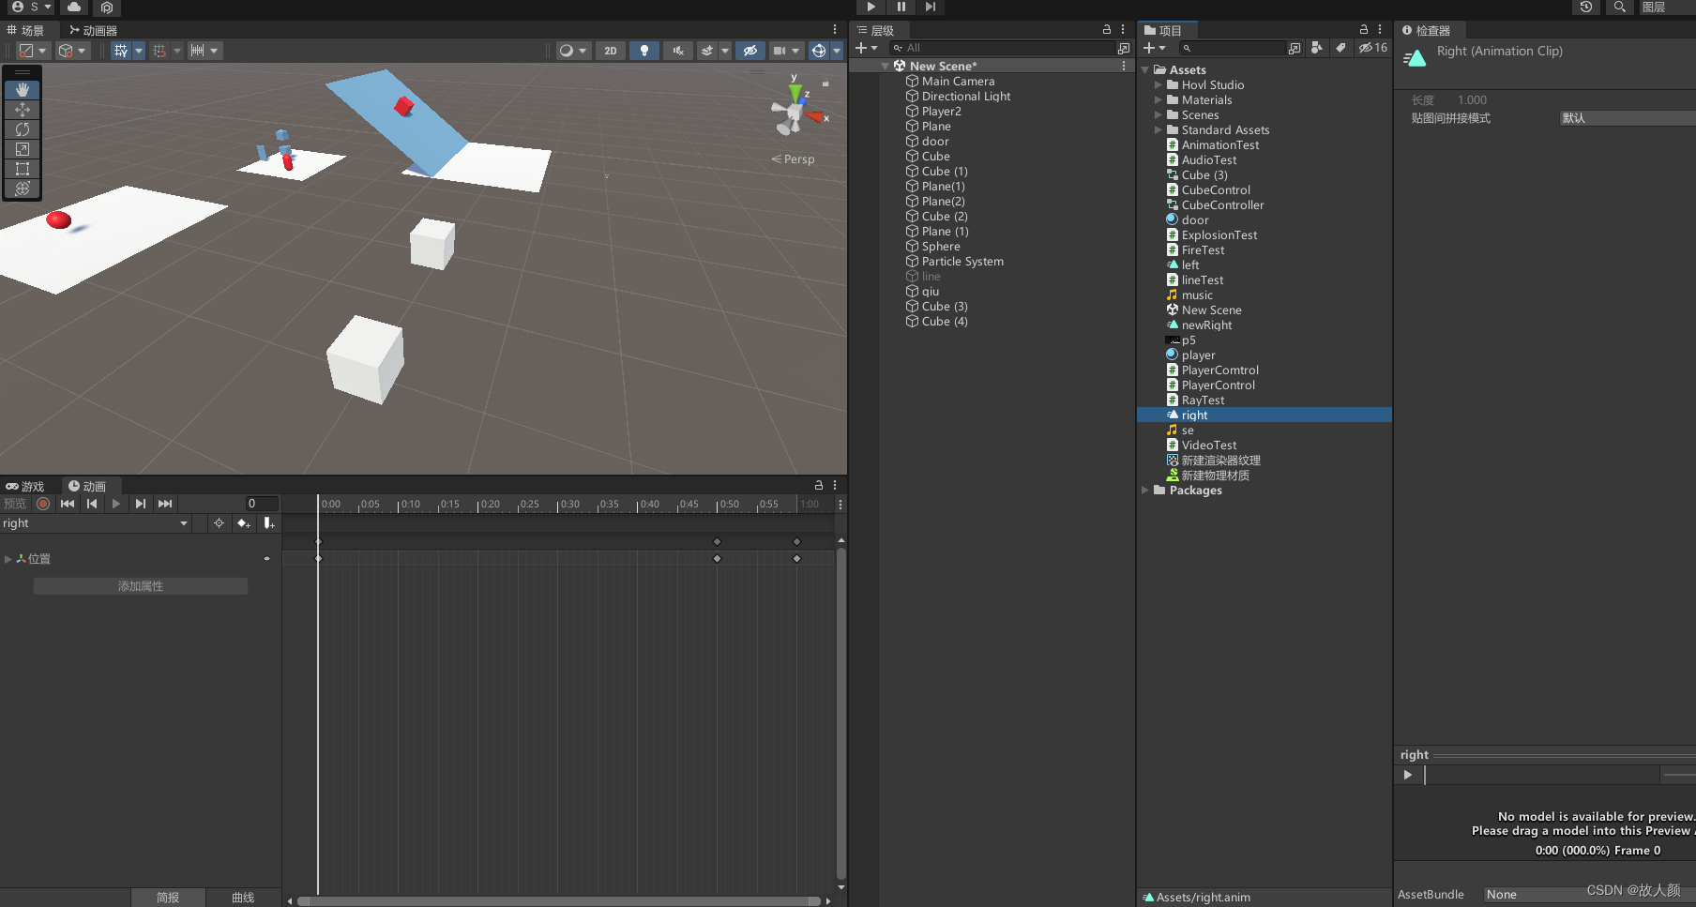Image resolution: width=1696 pixels, height=907 pixels.
Task: Toggle 2D view mode in the Scene toolbar
Action: pyautogui.click(x=611, y=51)
